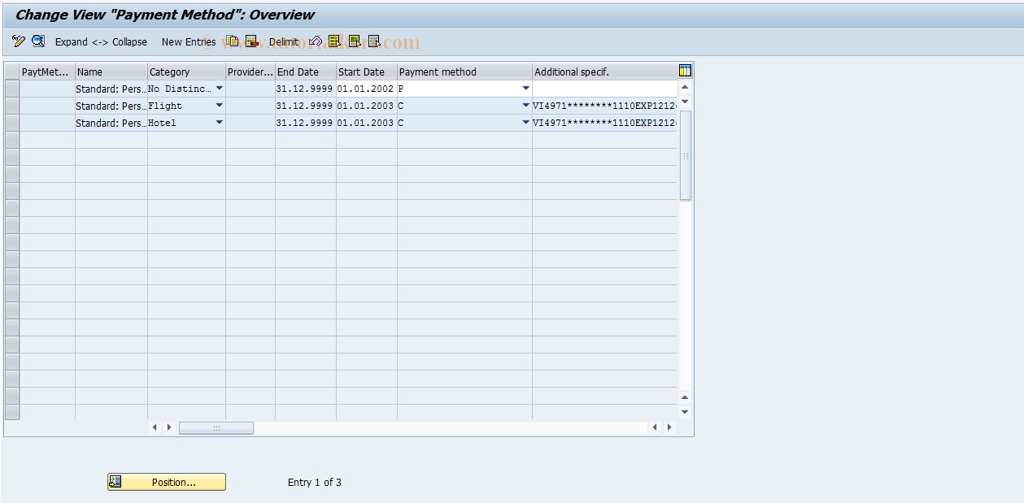
Task: Click vertical scrollbar up arrow at top
Action: (x=685, y=87)
